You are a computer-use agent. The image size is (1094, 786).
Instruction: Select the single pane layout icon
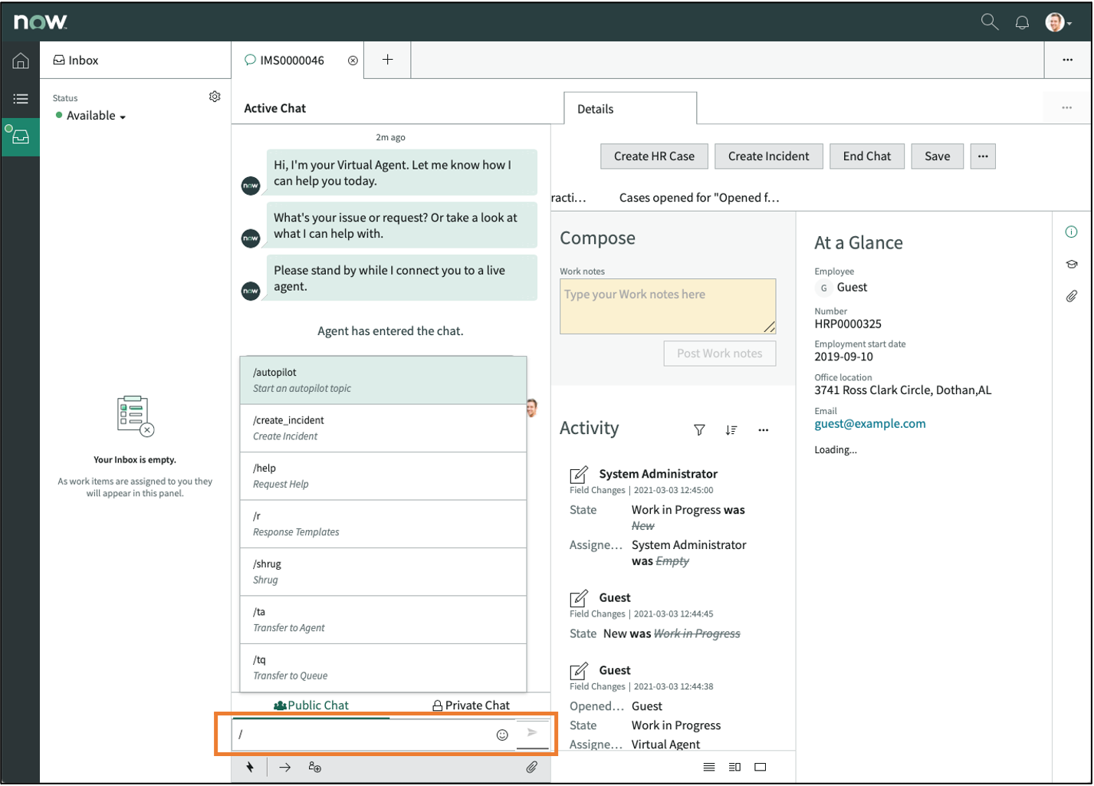[x=761, y=768]
